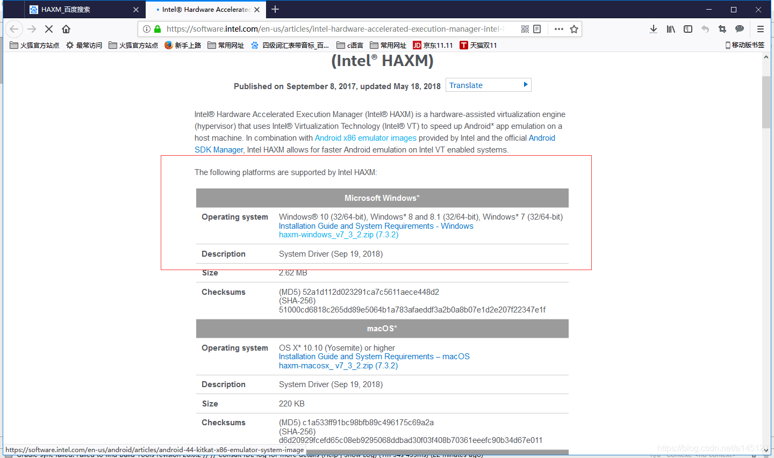
Task: Open the Translate dropdown
Action: click(x=488, y=85)
